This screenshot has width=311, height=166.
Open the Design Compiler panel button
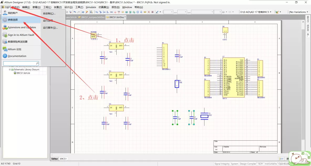pos(248,164)
